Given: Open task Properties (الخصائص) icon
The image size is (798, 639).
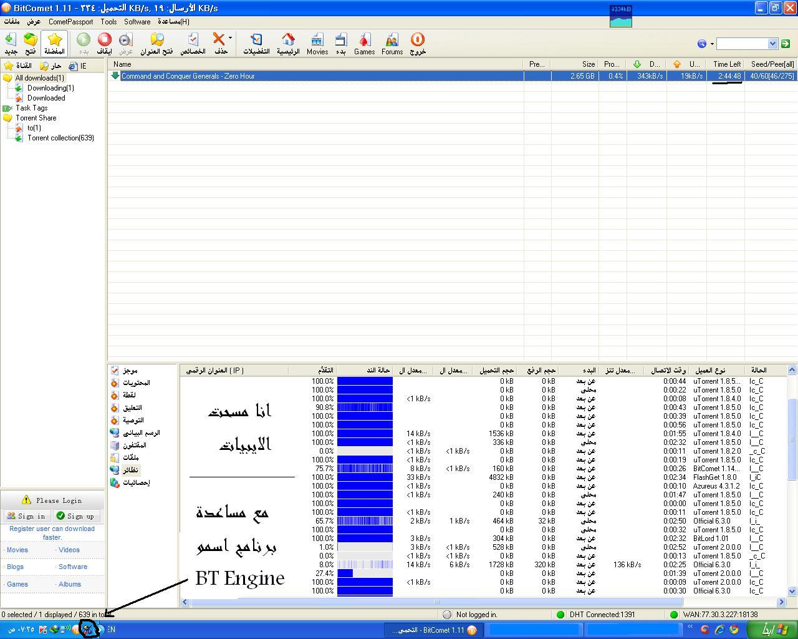Looking at the screenshot, I should (x=193, y=44).
